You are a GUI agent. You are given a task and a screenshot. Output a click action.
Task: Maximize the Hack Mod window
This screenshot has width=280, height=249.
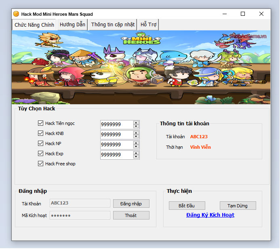click(x=243, y=14)
